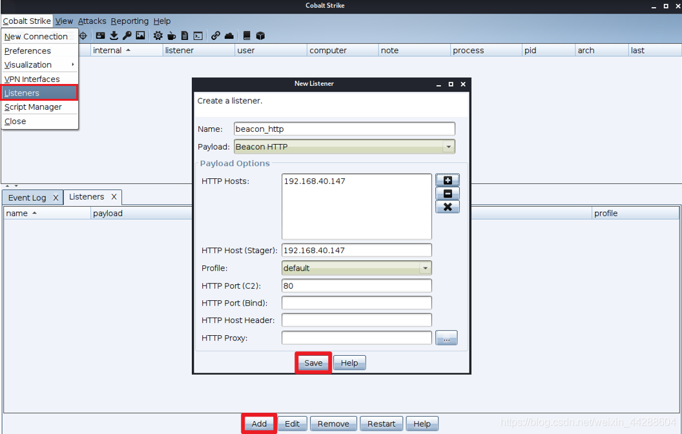This screenshot has height=434, width=682.
Task: Remove selected HTTP host with minus icon
Action: (x=448, y=194)
